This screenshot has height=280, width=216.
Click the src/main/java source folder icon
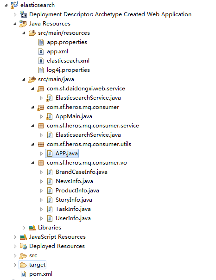[x=32, y=79]
